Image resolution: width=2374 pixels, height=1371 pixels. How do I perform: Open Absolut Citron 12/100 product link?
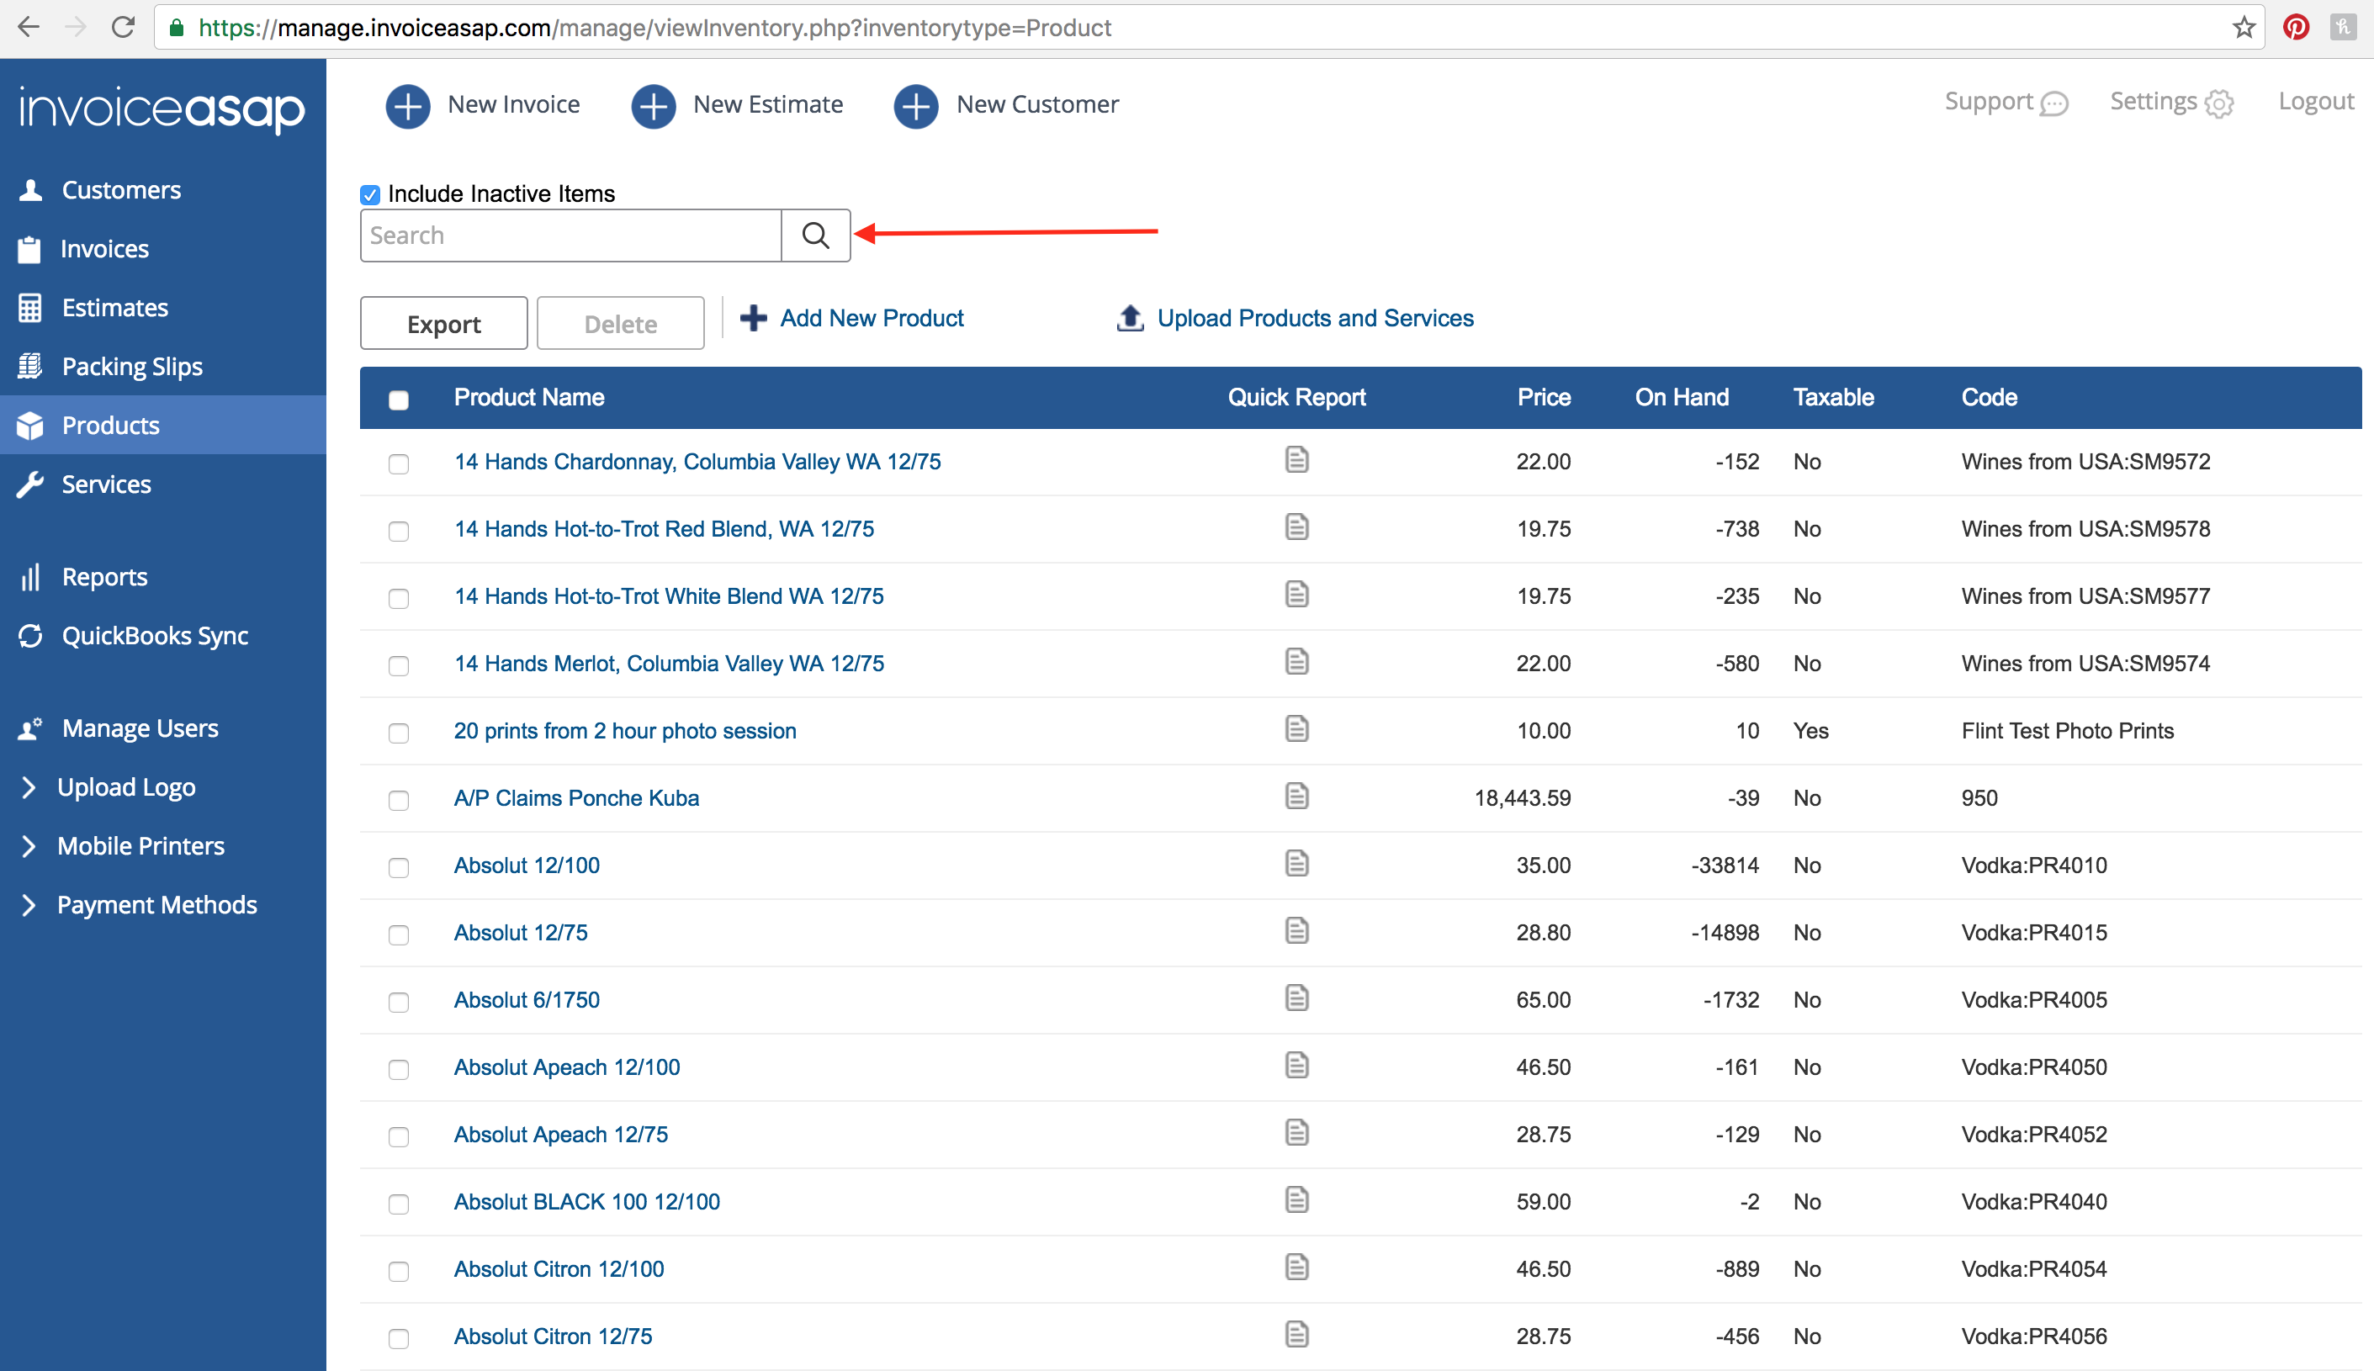[559, 1269]
